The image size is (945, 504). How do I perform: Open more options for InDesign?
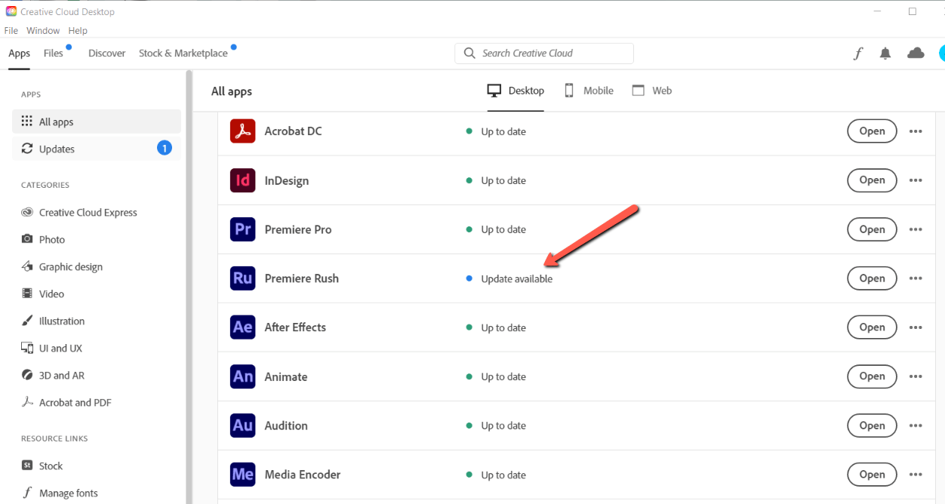[x=916, y=180]
